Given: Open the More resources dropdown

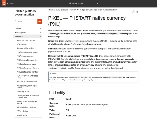Looking at the screenshot, I should coord(76,3).
